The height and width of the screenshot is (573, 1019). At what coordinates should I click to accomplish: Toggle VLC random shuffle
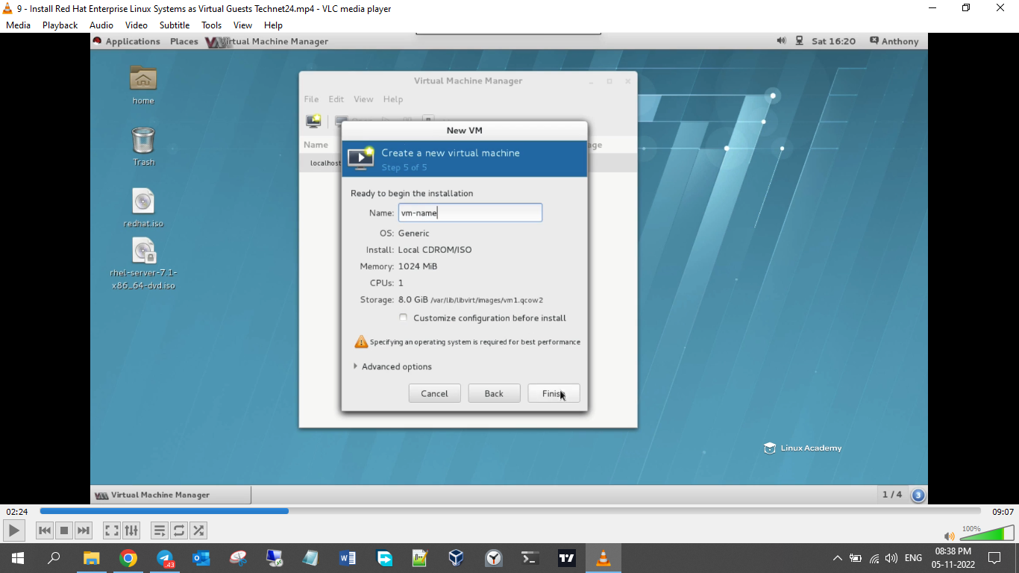point(198,530)
